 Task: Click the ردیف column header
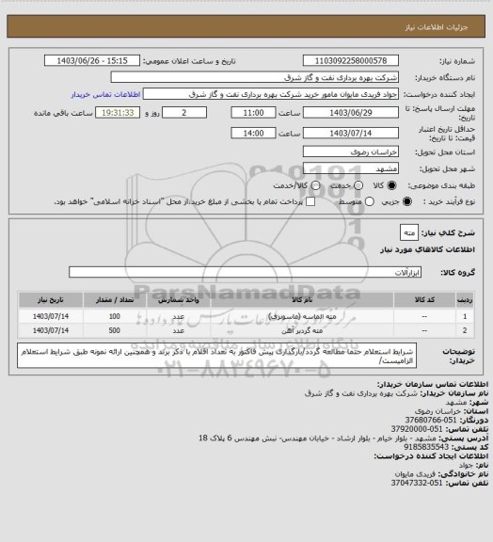coord(465,299)
